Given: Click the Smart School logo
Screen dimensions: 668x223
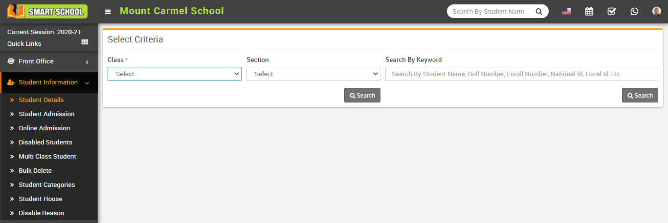Looking at the screenshot, I should [47, 11].
